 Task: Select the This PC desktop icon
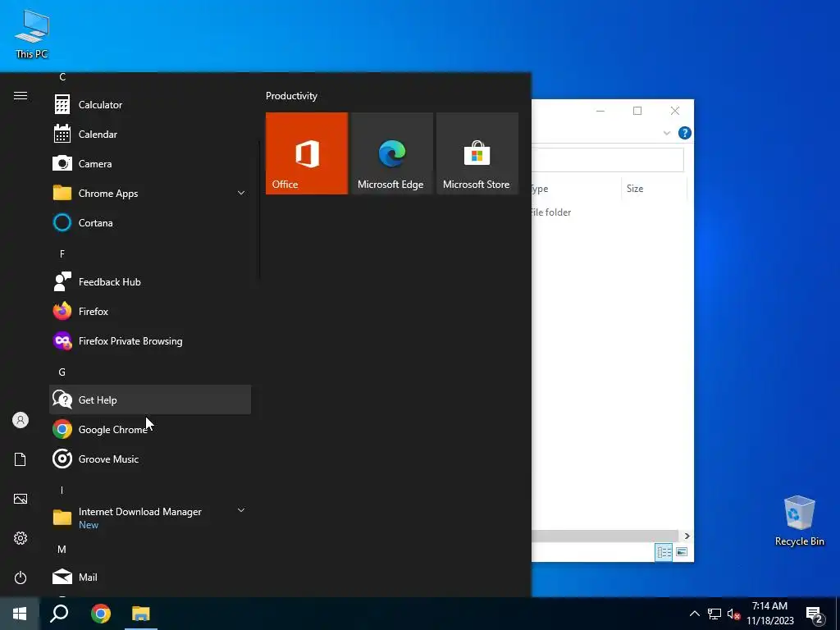(x=32, y=33)
